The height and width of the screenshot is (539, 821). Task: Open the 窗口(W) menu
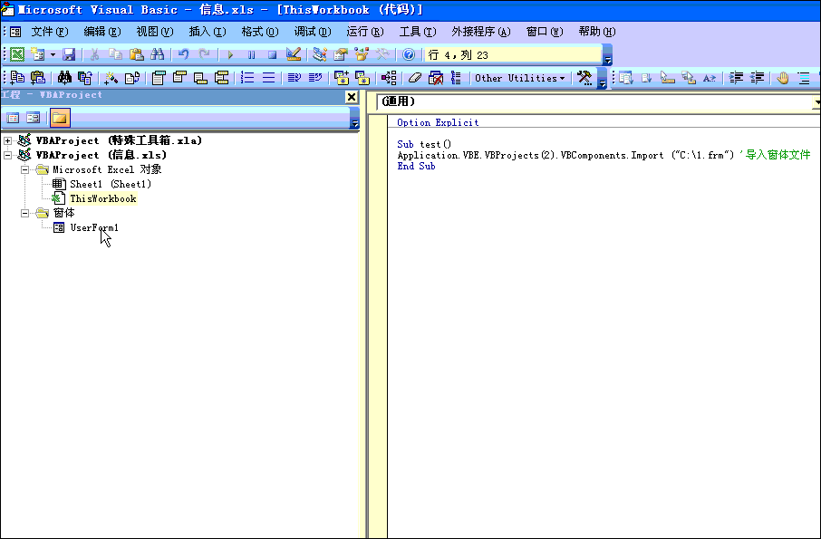545,32
